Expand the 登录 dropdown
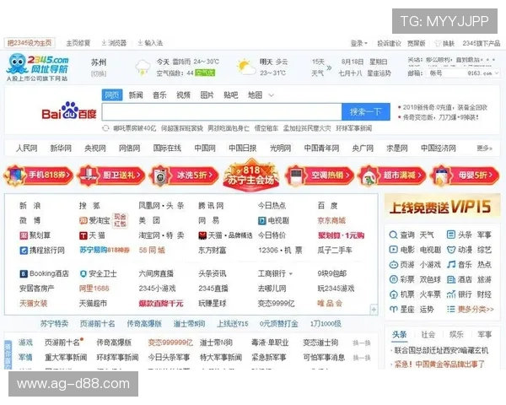Screen dimensions: 506x405 pyautogui.click(x=359, y=43)
